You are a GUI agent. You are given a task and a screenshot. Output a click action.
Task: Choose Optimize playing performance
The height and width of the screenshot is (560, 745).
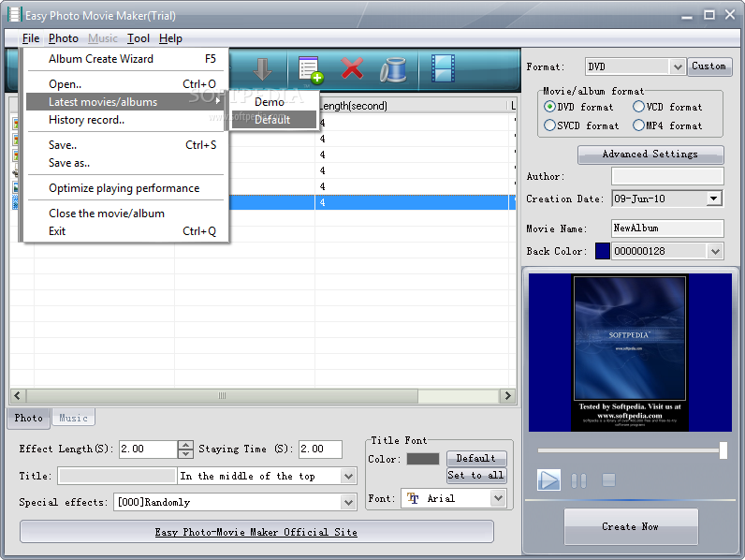[125, 188]
